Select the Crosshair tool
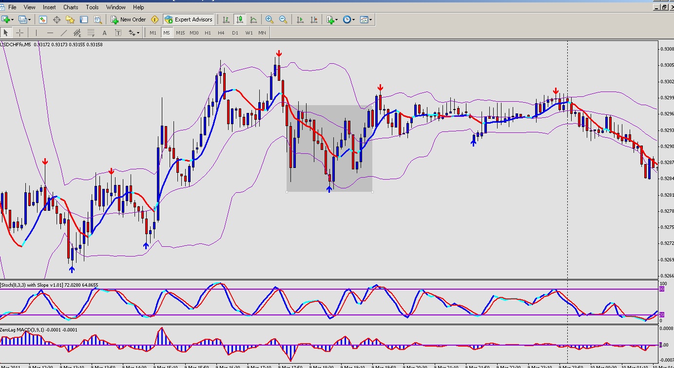 pos(19,33)
